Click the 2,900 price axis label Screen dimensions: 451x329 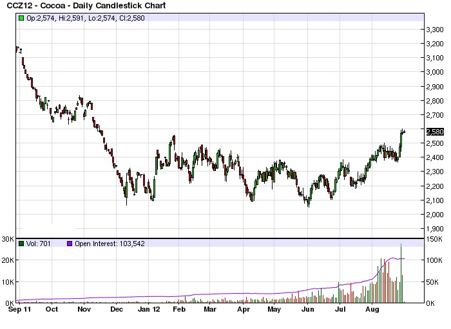(x=435, y=86)
